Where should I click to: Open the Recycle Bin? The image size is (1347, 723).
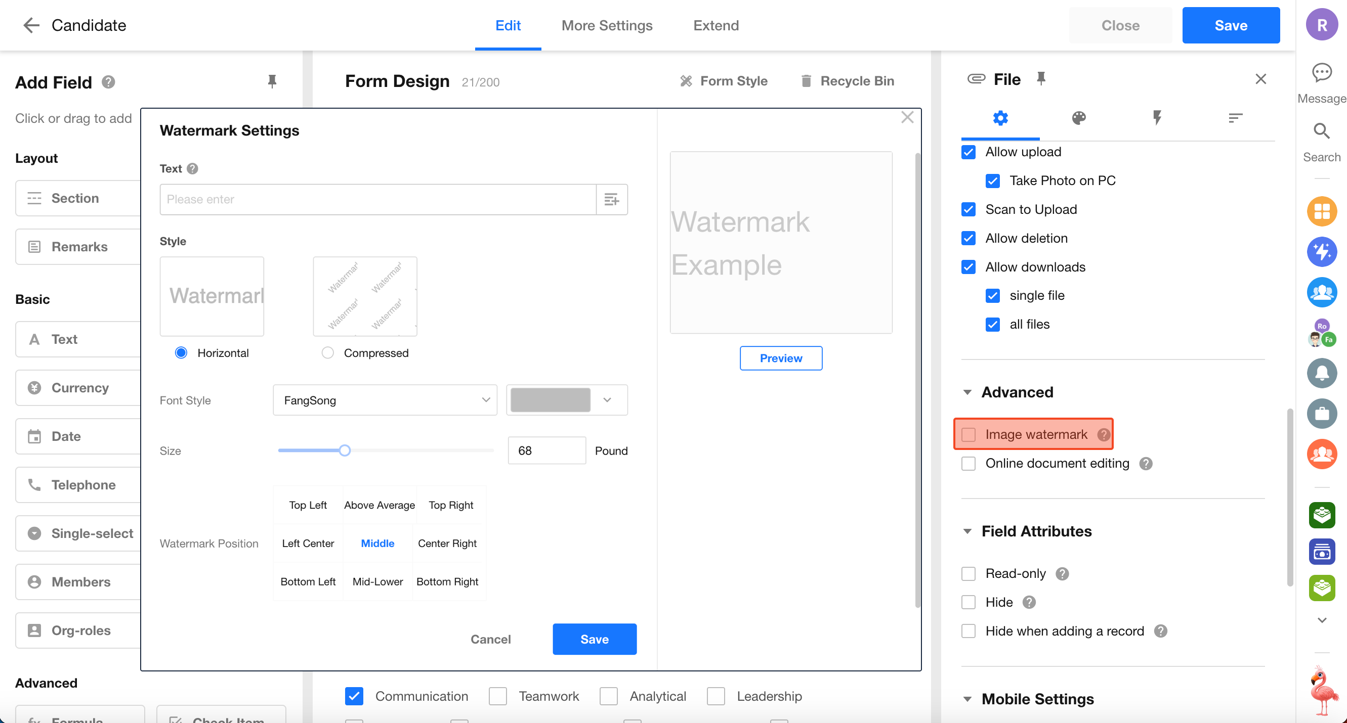pyautogui.click(x=847, y=81)
